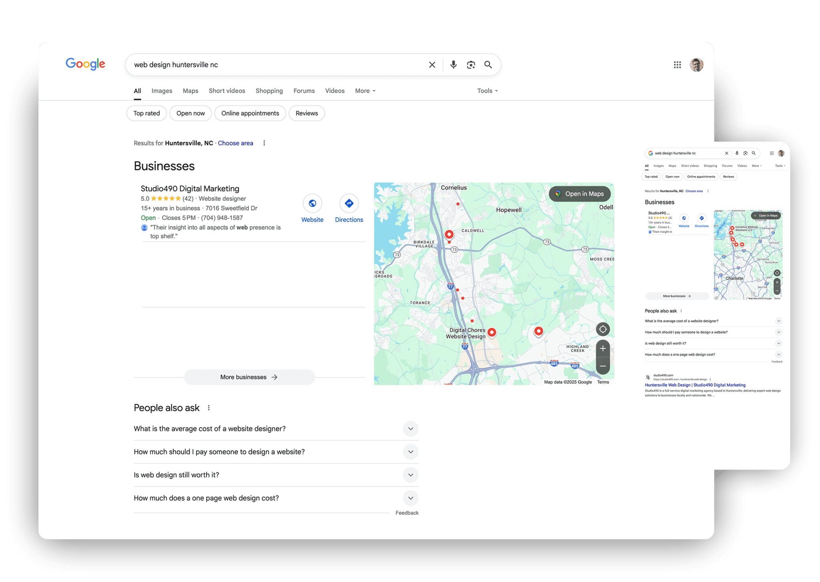
Task: Click the Lens icon in the small window
Action: point(745,153)
